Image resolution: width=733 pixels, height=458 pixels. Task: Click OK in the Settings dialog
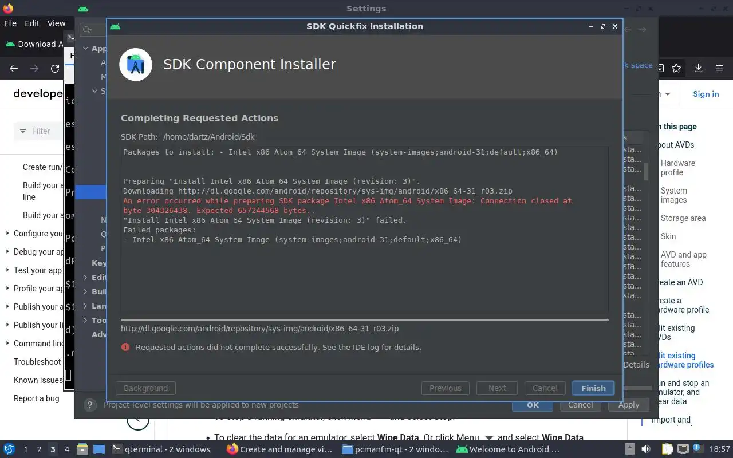(x=533, y=405)
